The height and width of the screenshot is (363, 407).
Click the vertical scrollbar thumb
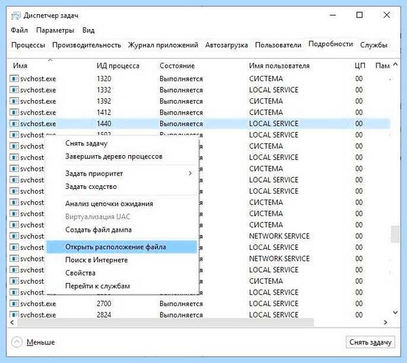(x=395, y=234)
